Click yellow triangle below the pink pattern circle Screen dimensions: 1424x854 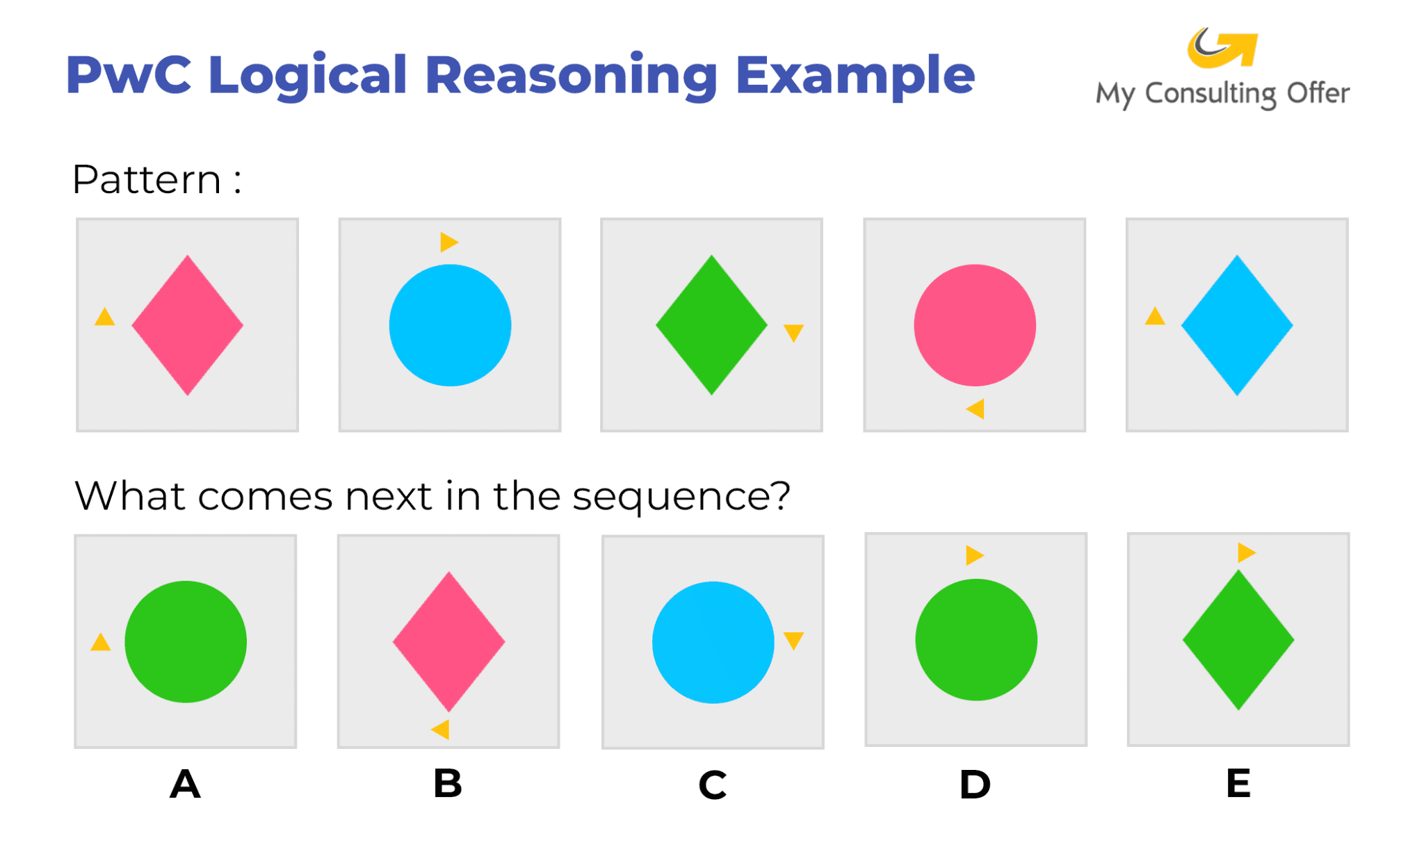coord(976,409)
